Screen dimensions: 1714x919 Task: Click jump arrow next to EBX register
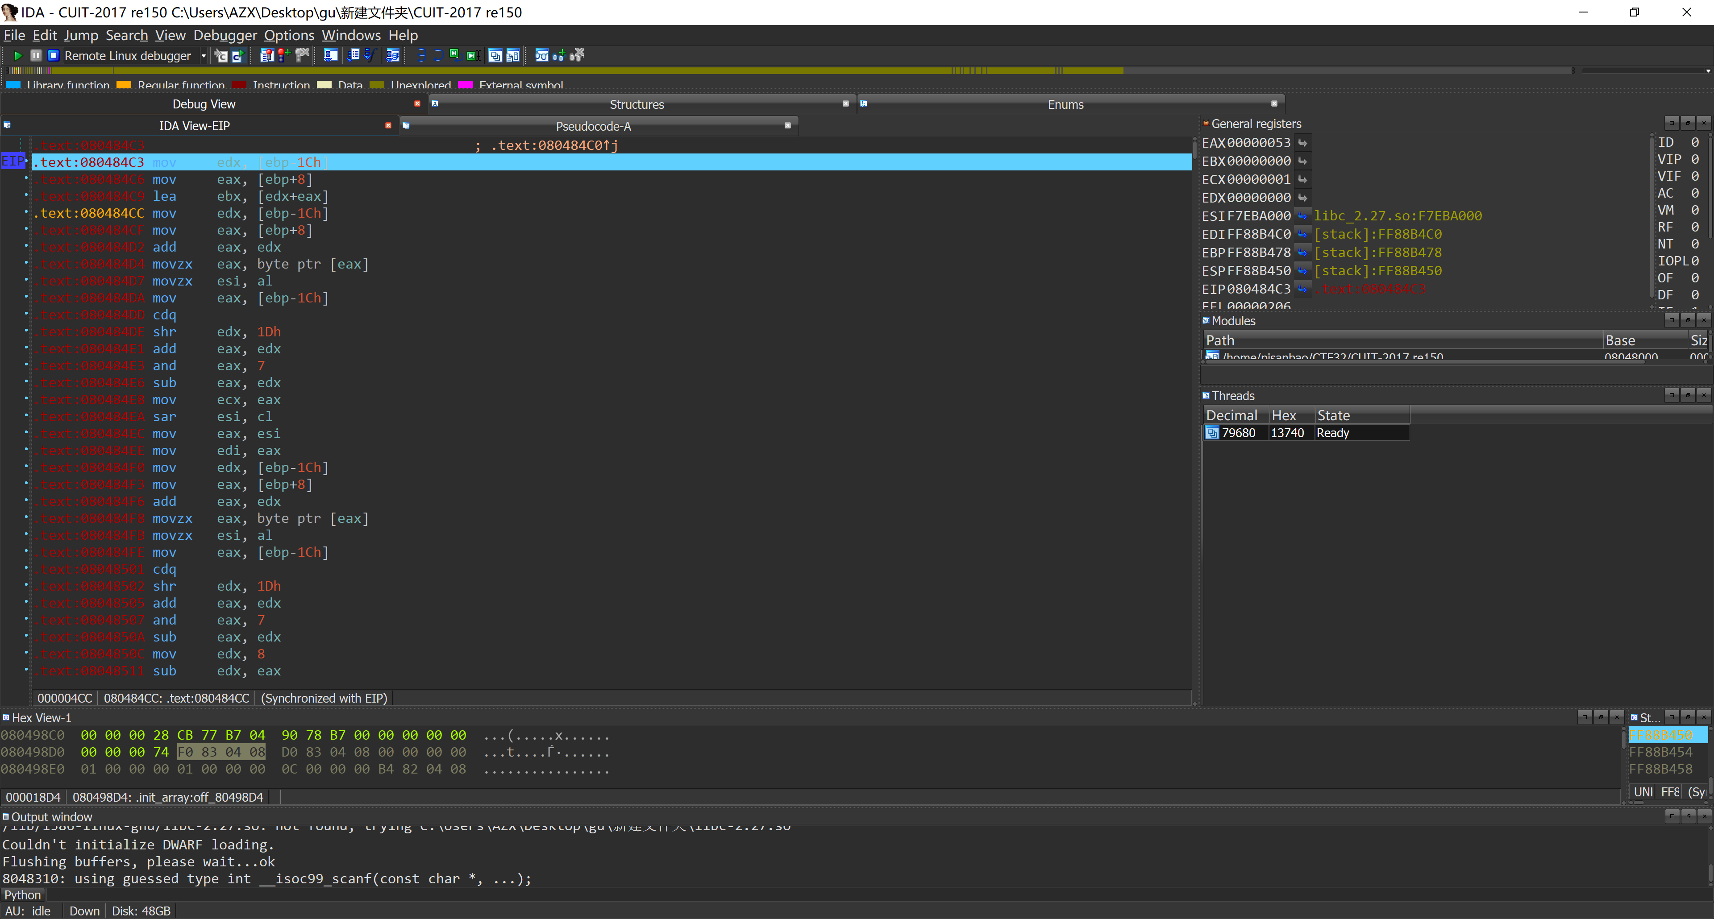click(x=1302, y=161)
